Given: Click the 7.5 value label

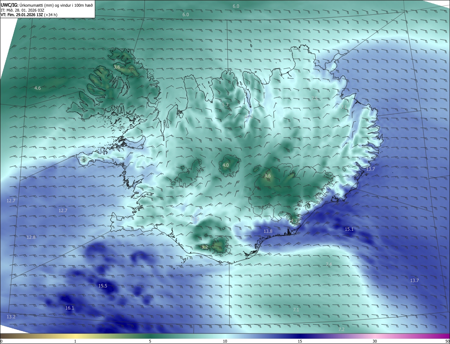Looking at the screenshot, I should (315, 98).
